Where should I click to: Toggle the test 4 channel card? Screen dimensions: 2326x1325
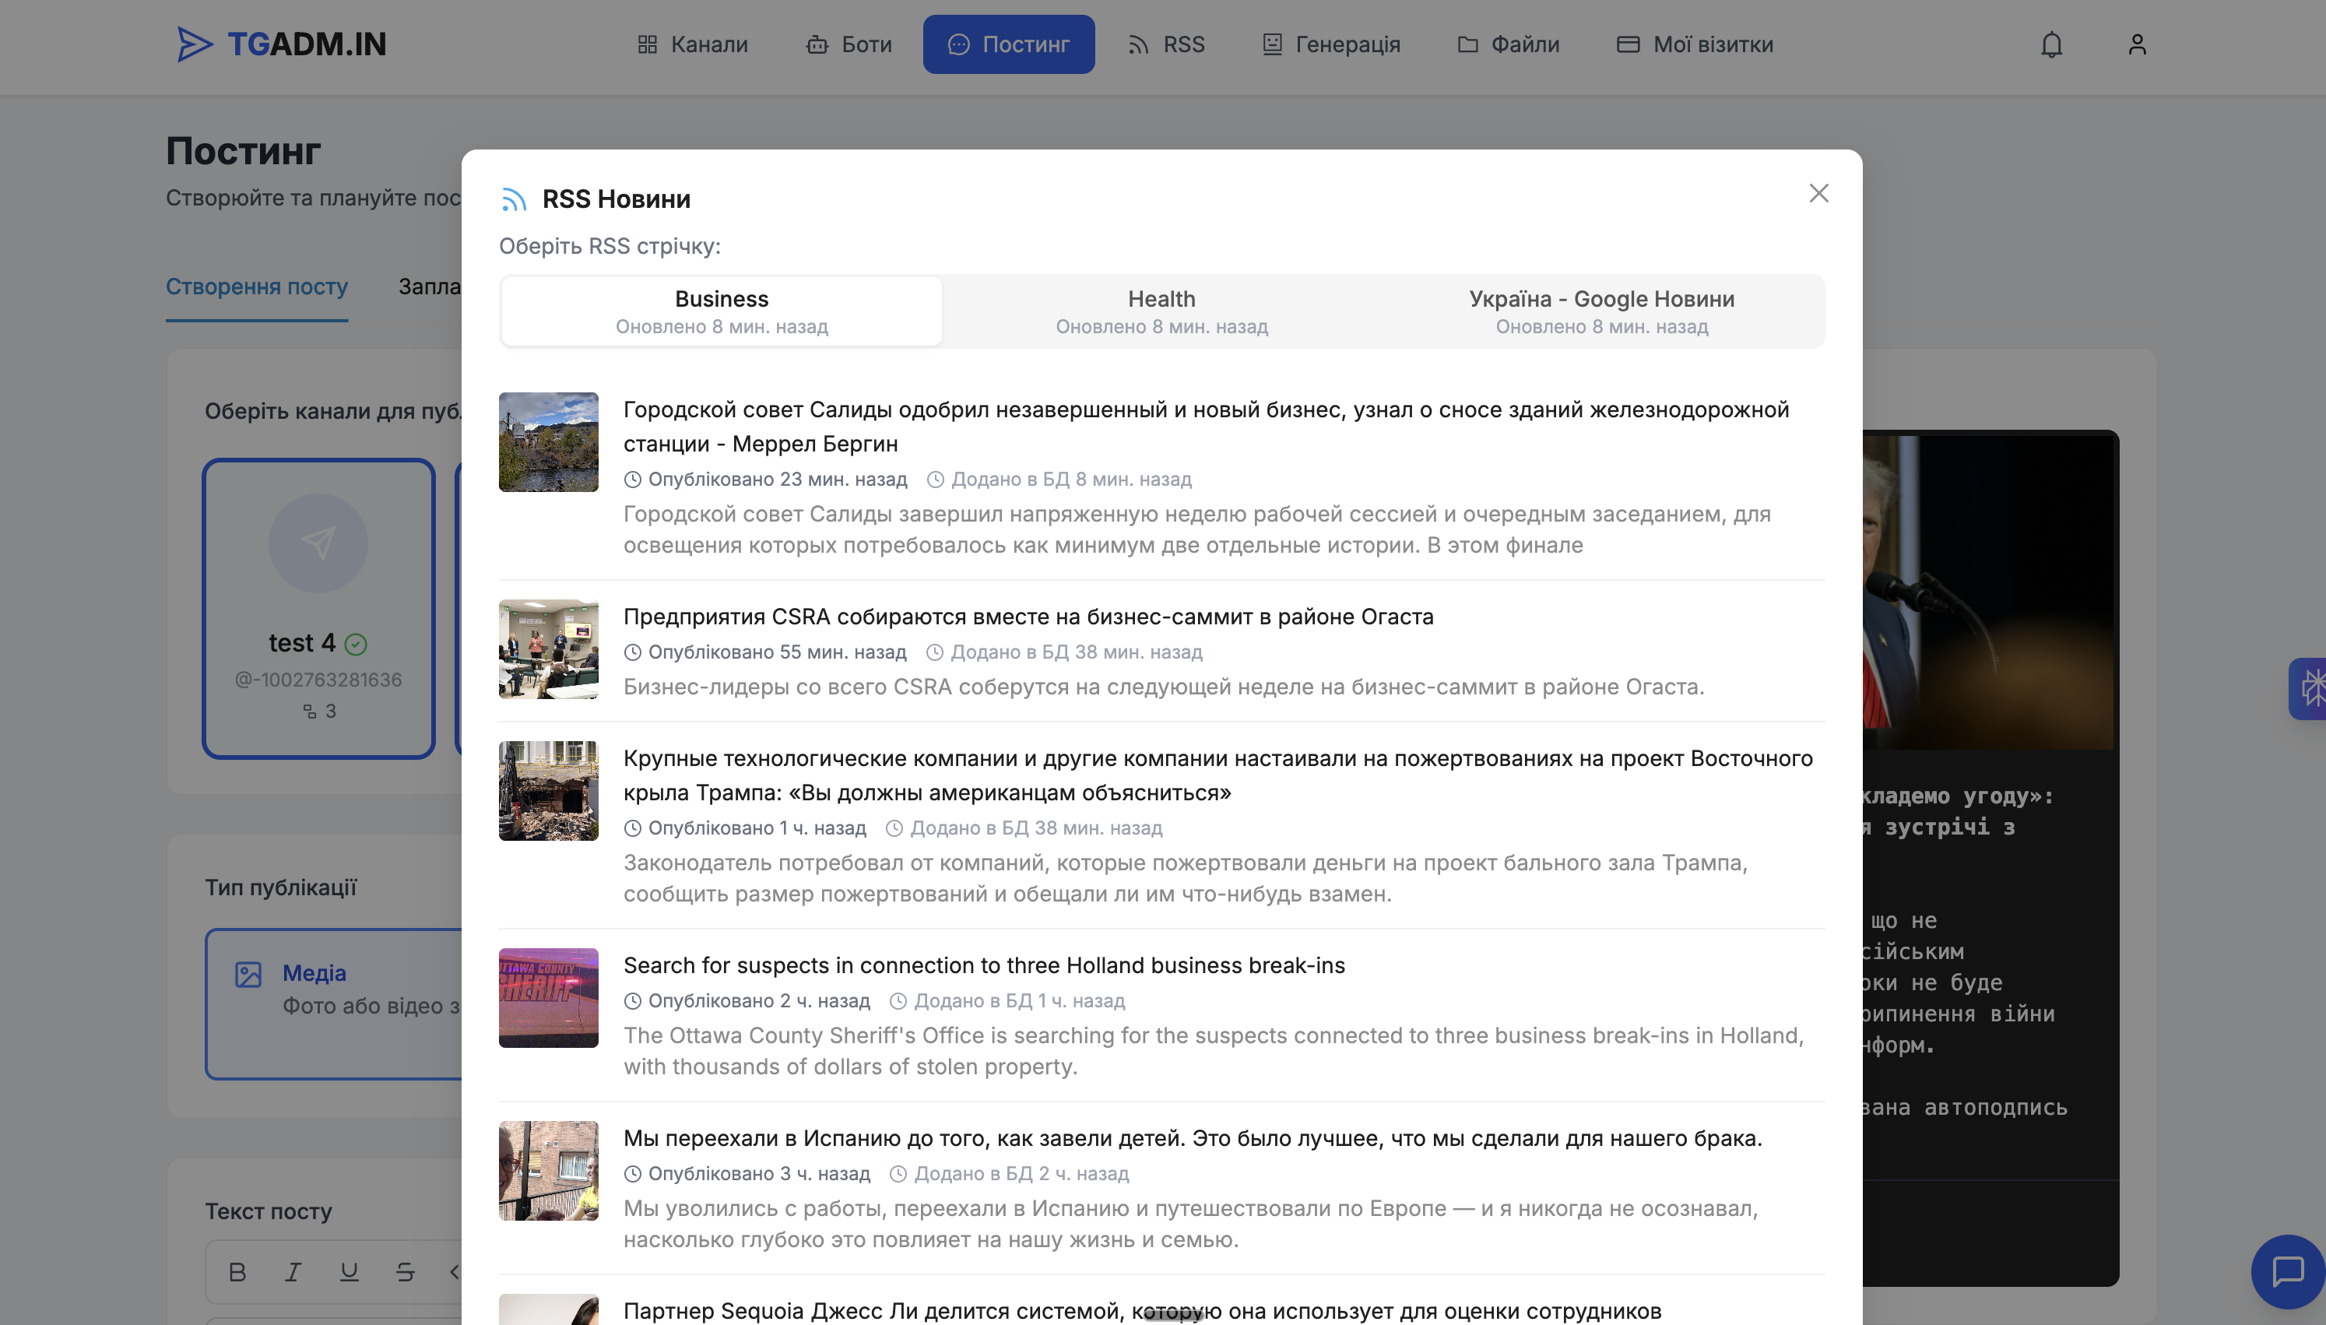tap(318, 608)
